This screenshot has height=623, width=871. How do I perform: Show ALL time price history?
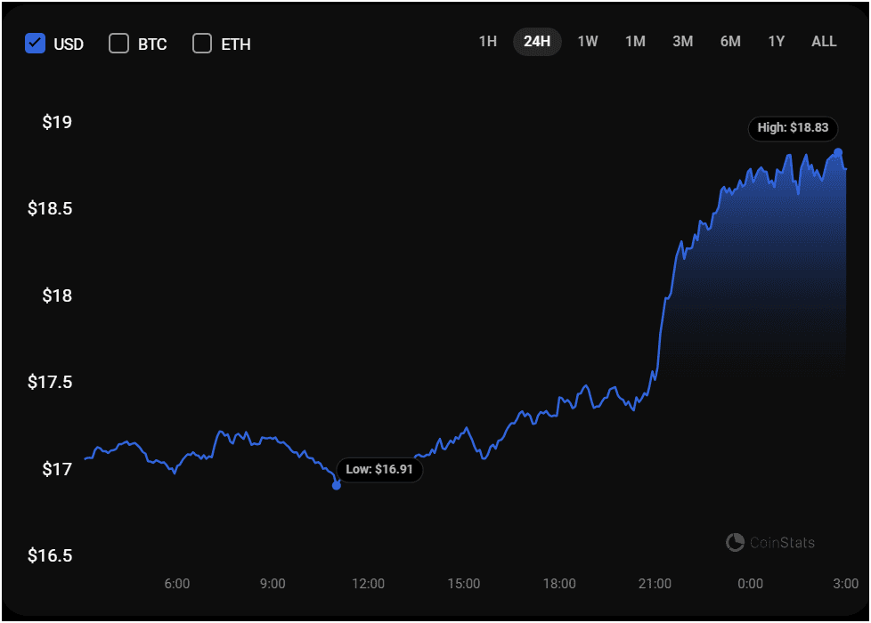[824, 42]
